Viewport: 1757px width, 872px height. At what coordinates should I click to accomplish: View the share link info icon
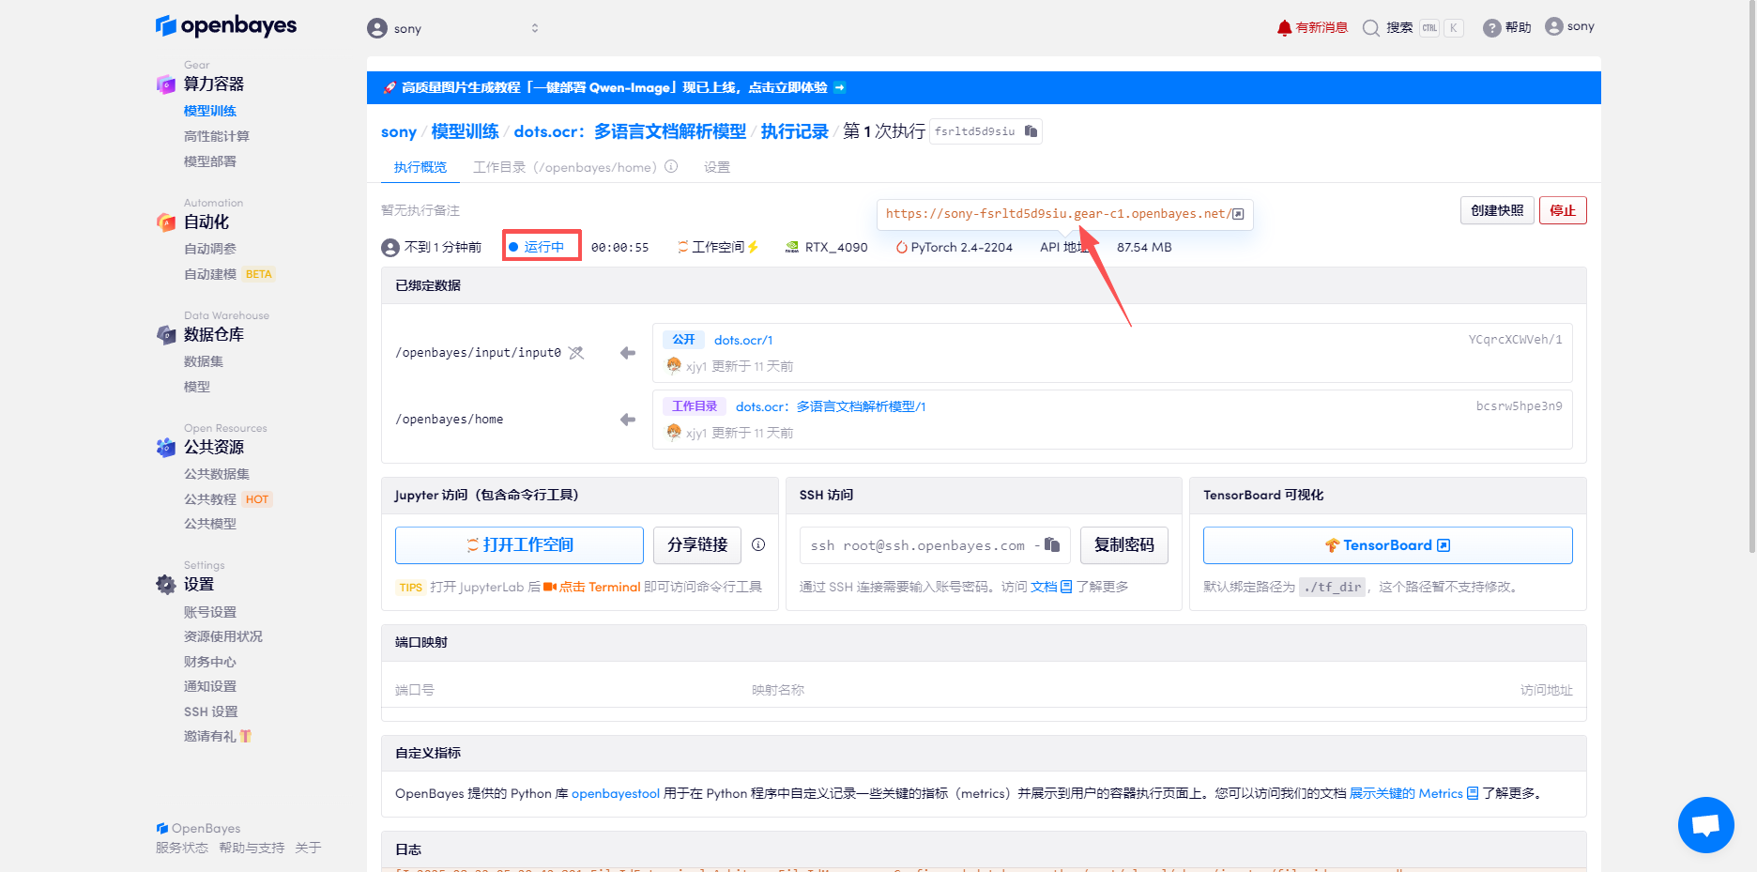click(758, 544)
